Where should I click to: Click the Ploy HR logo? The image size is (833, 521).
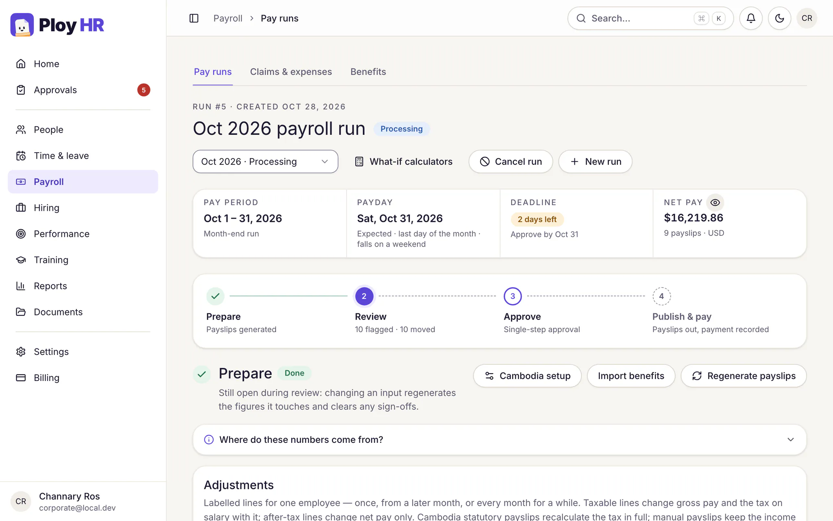click(57, 25)
